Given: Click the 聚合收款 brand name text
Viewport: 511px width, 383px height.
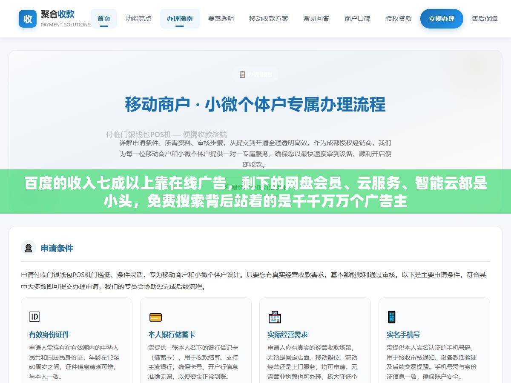Looking at the screenshot, I should pyautogui.click(x=57, y=14).
